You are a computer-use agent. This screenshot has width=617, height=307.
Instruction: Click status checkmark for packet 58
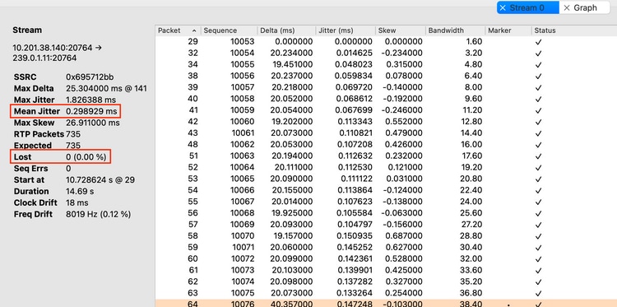pyautogui.click(x=538, y=236)
